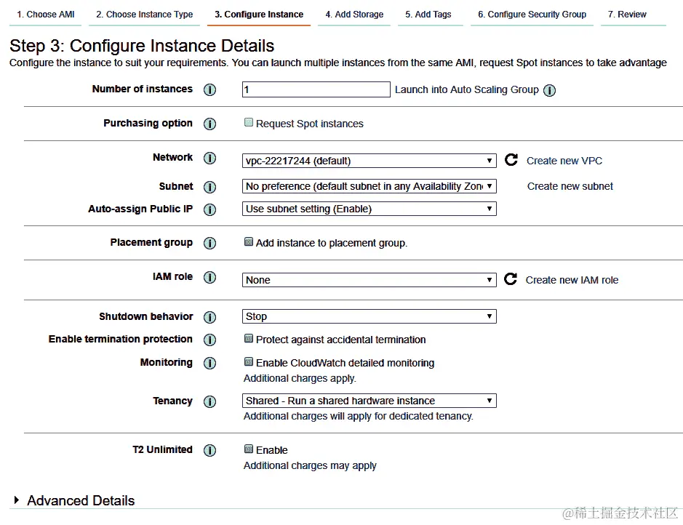Viewport: 683px width, 525px height.
Task: Click info icon beside T2 Unlimited
Action: [x=210, y=451]
